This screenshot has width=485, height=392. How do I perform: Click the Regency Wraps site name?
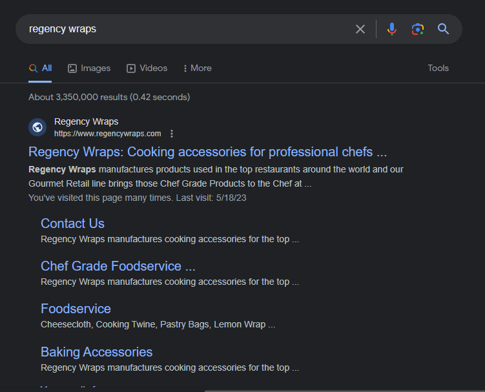(x=86, y=121)
